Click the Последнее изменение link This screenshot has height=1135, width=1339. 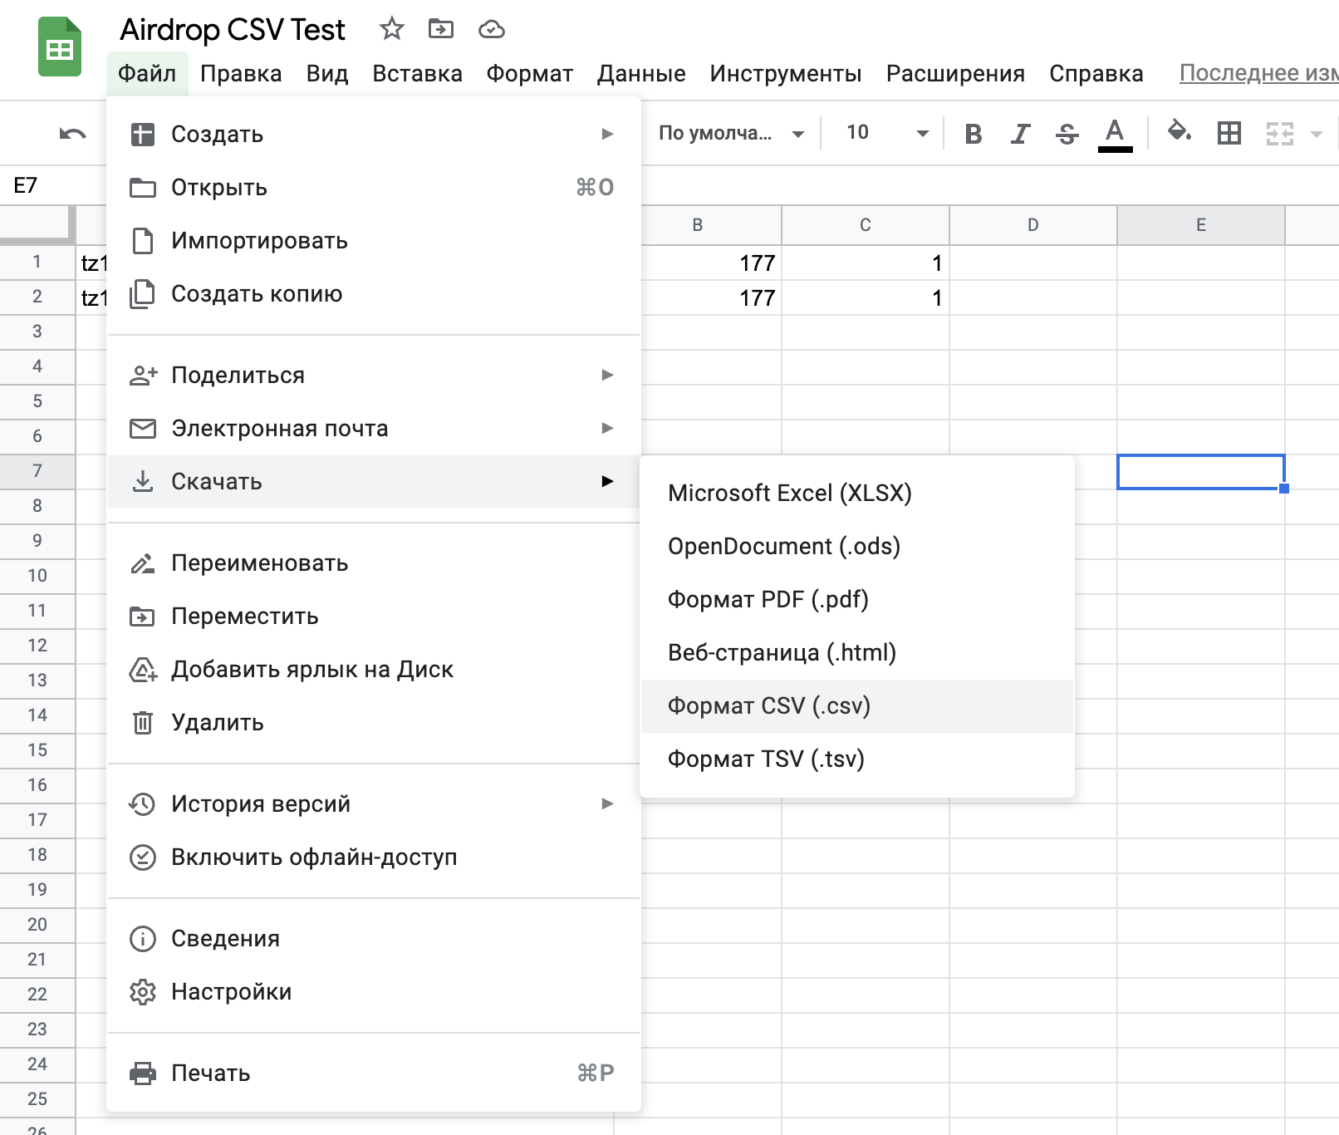(x=1258, y=73)
